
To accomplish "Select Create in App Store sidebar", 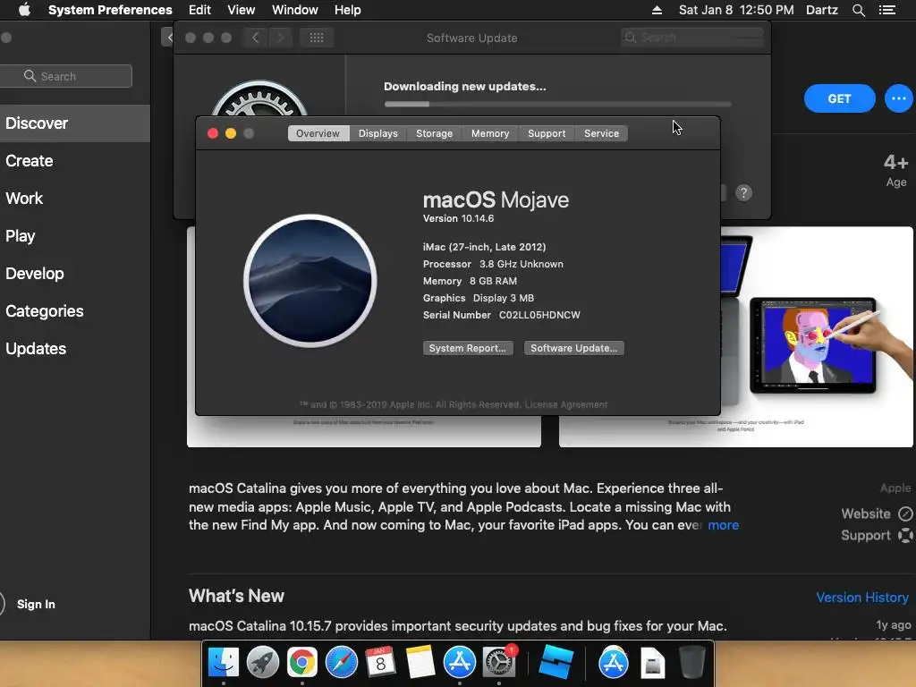I will pyautogui.click(x=75, y=161).
